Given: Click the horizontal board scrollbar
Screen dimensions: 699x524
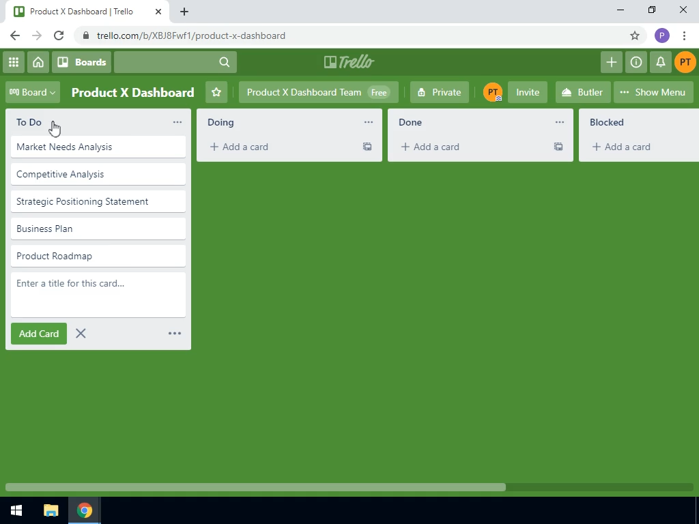Looking at the screenshot, I should 255,487.
